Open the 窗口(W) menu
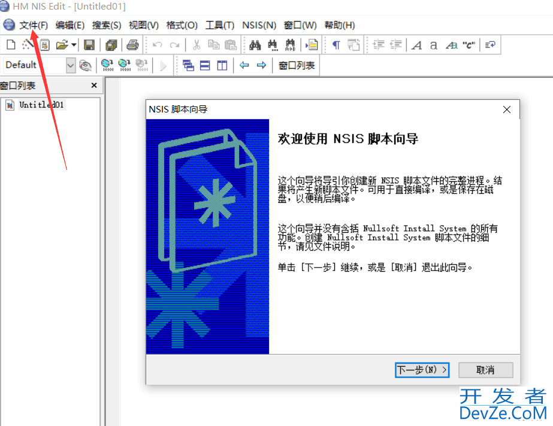This screenshot has height=426, width=553. (300, 25)
